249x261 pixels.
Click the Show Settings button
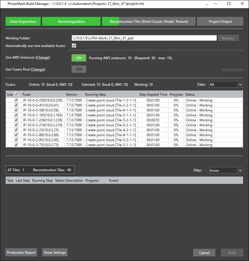click(x=55, y=252)
